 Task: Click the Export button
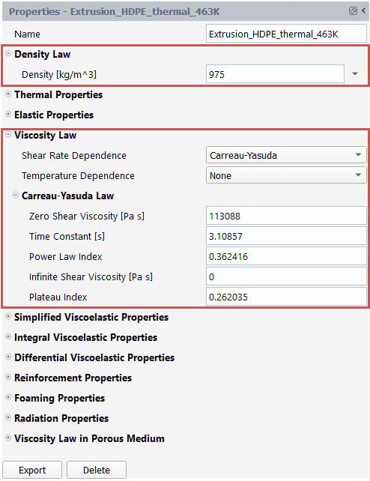tap(32, 470)
